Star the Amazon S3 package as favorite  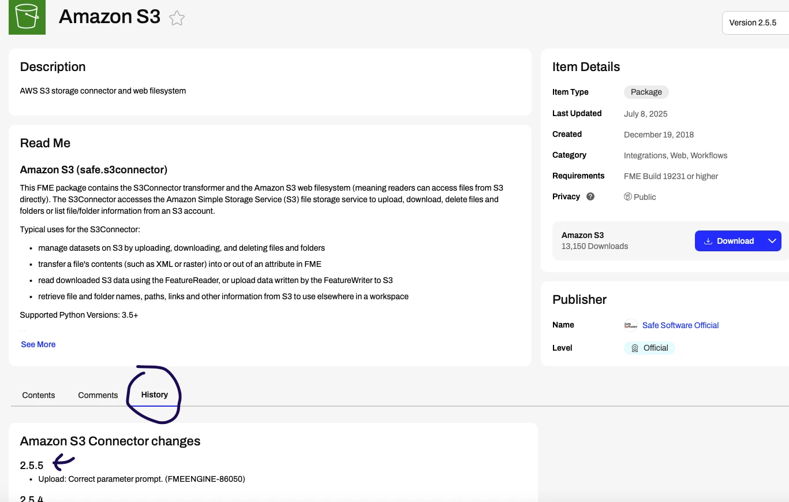(177, 18)
